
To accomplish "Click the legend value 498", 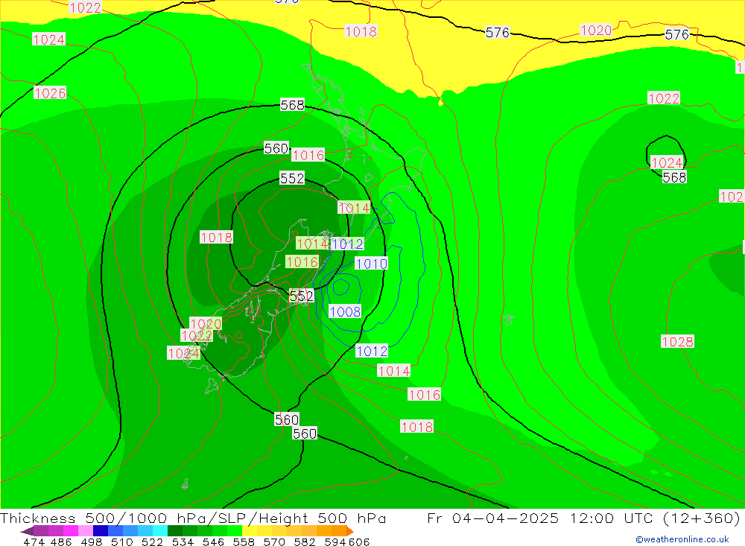I will [x=91, y=542].
